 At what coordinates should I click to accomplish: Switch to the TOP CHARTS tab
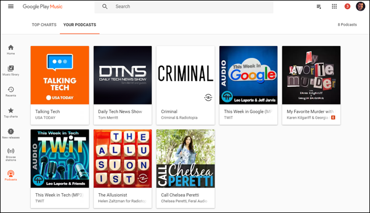pyautogui.click(x=44, y=25)
